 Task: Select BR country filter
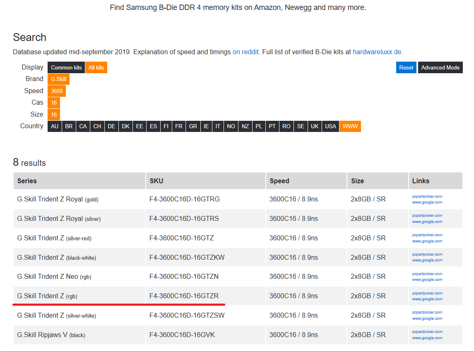pos(69,126)
